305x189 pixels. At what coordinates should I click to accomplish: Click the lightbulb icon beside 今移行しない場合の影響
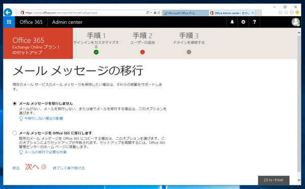[x=21, y=119]
